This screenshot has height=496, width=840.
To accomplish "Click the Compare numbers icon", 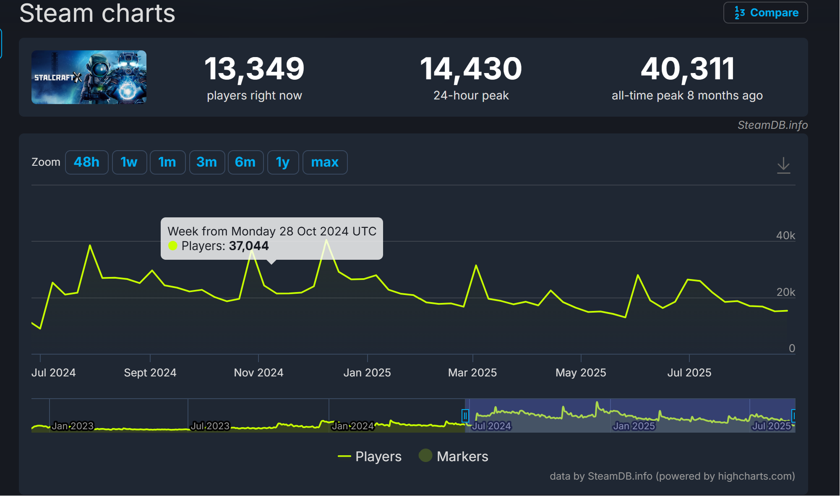I will click(x=739, y=13).
